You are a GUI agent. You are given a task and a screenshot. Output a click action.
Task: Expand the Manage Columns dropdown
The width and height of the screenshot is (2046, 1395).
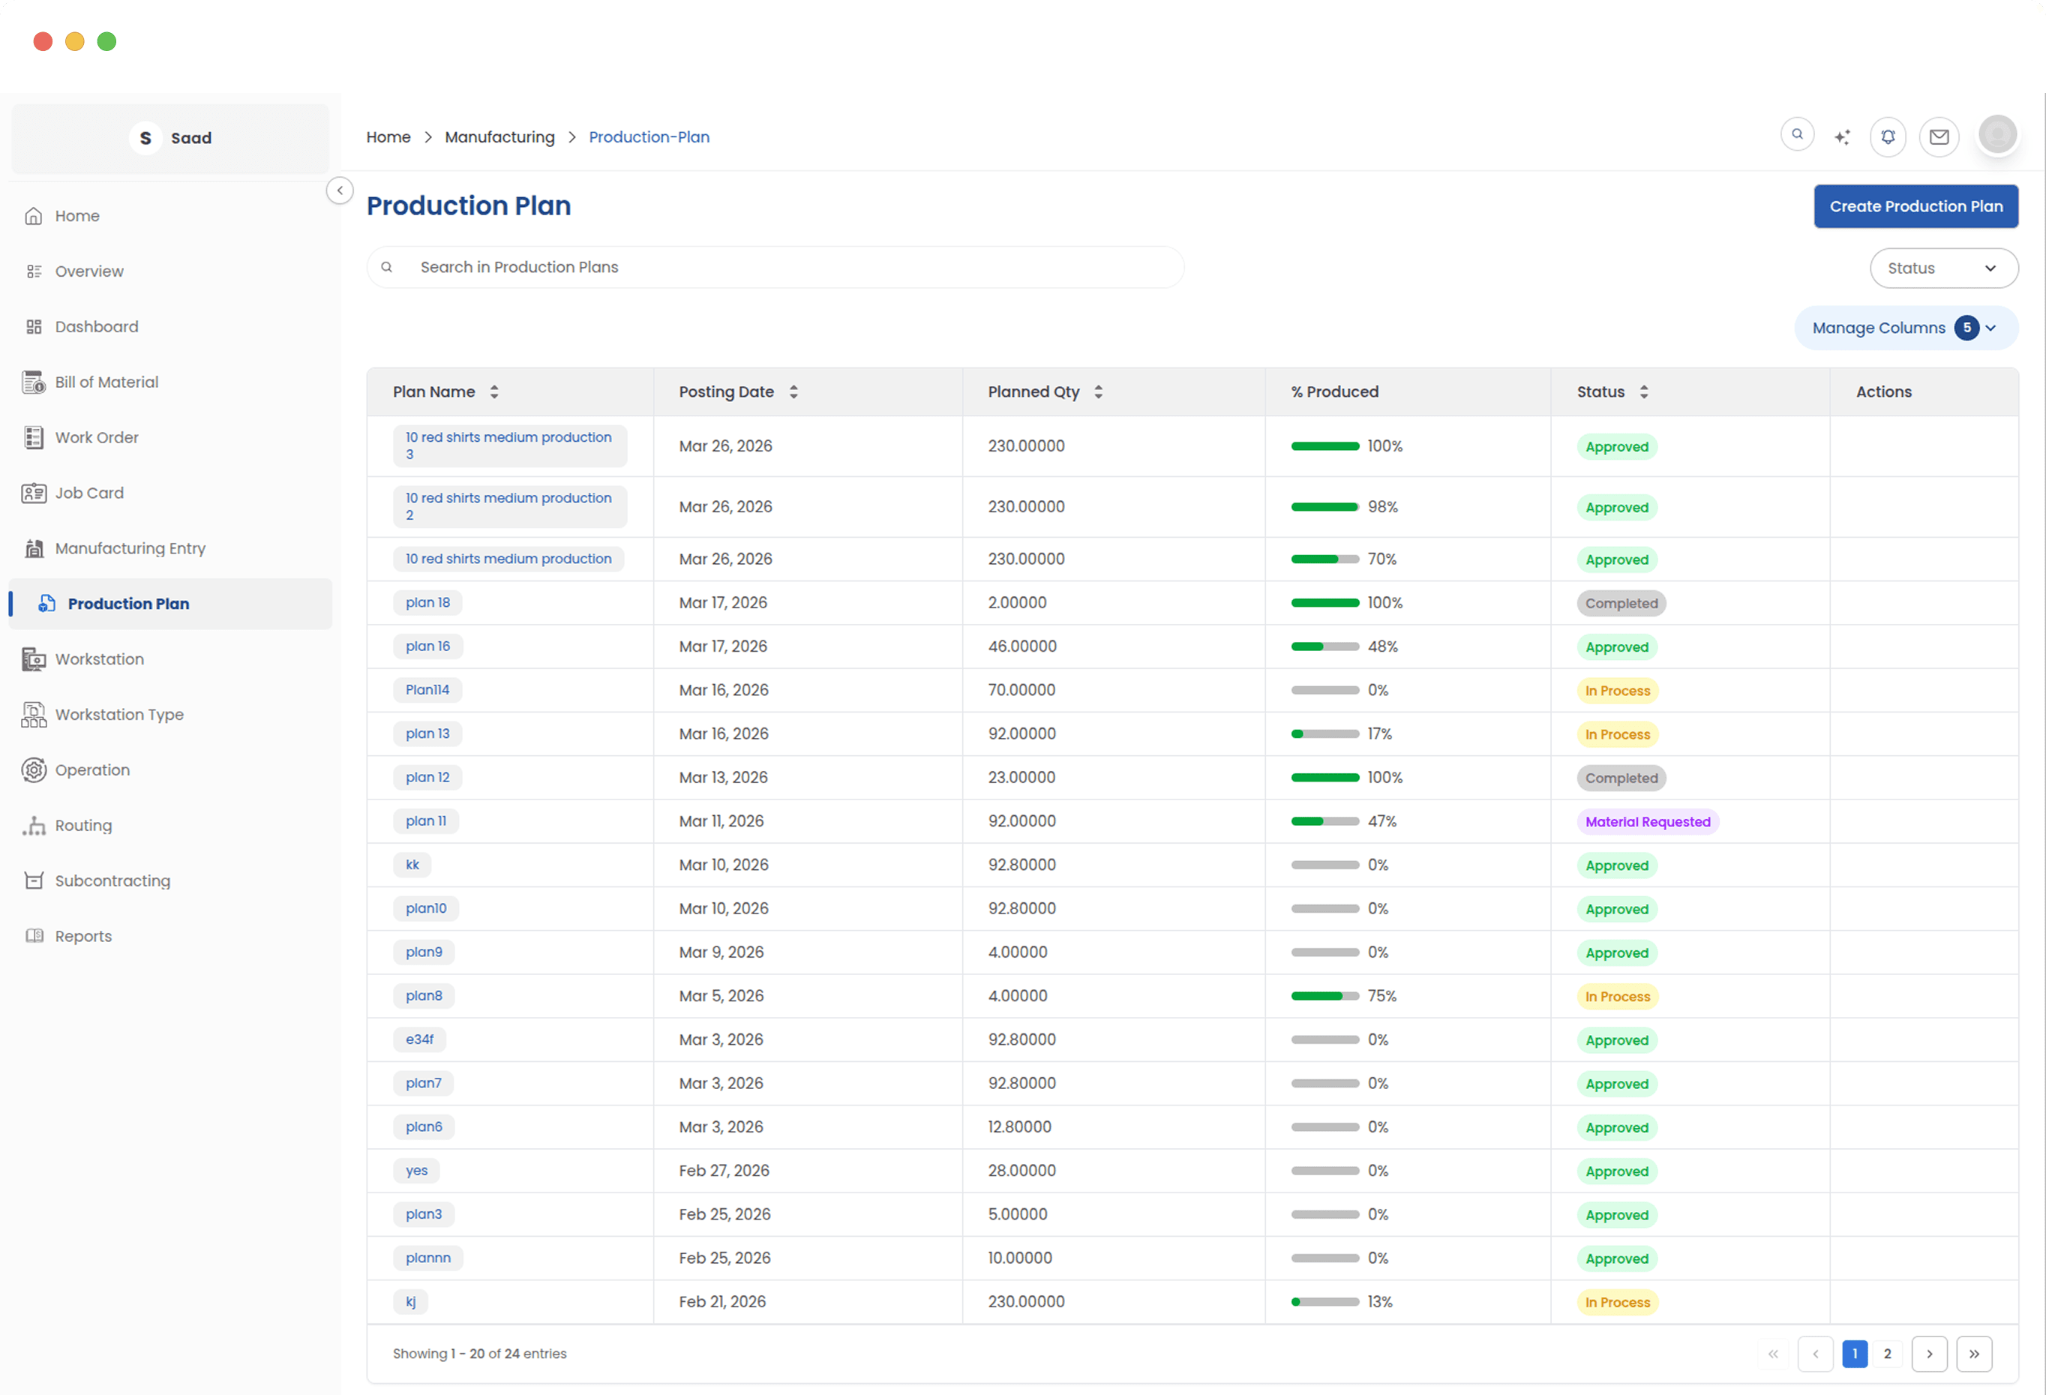point(1905,328)
